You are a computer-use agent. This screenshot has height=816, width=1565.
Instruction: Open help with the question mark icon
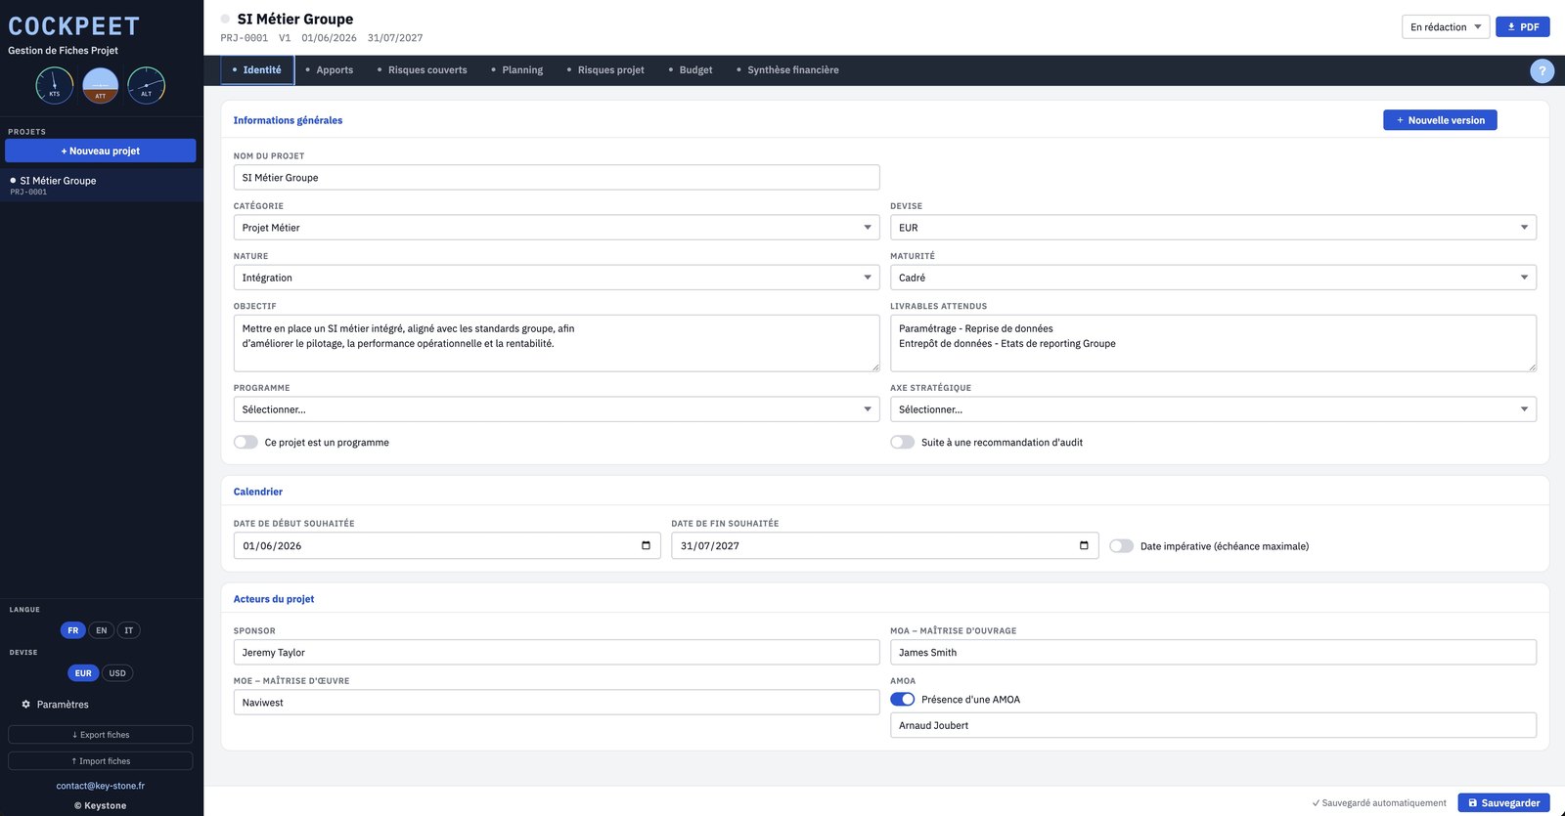click(x=1542, y=70)
